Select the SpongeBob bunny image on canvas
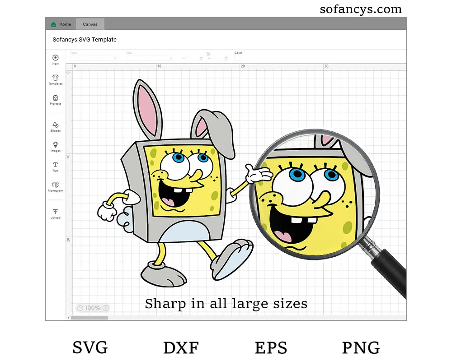 [x=181, y=190]
